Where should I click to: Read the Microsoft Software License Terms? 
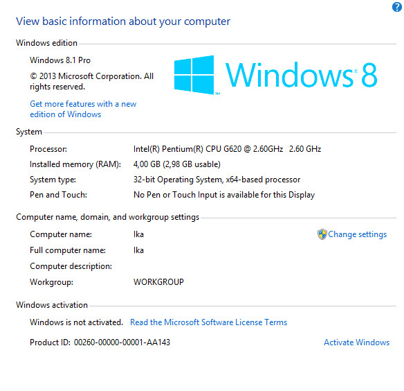(208, 322)
